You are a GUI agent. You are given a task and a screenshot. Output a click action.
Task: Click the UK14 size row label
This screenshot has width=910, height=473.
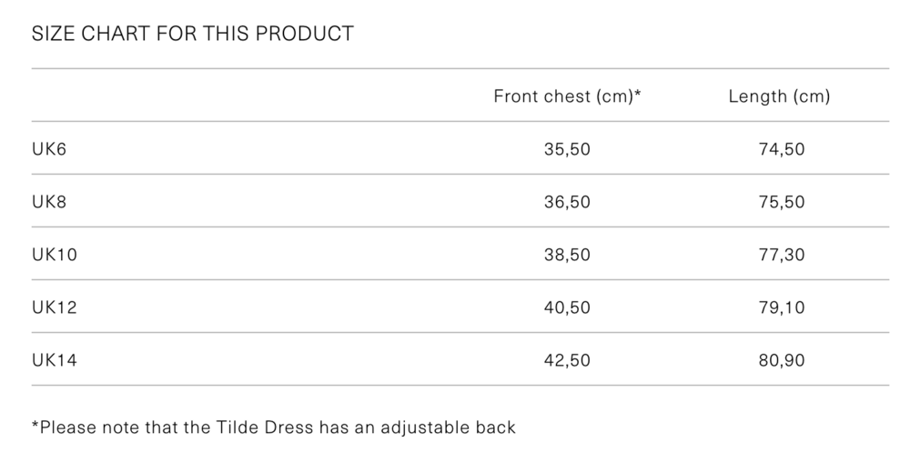click(55, 360)
